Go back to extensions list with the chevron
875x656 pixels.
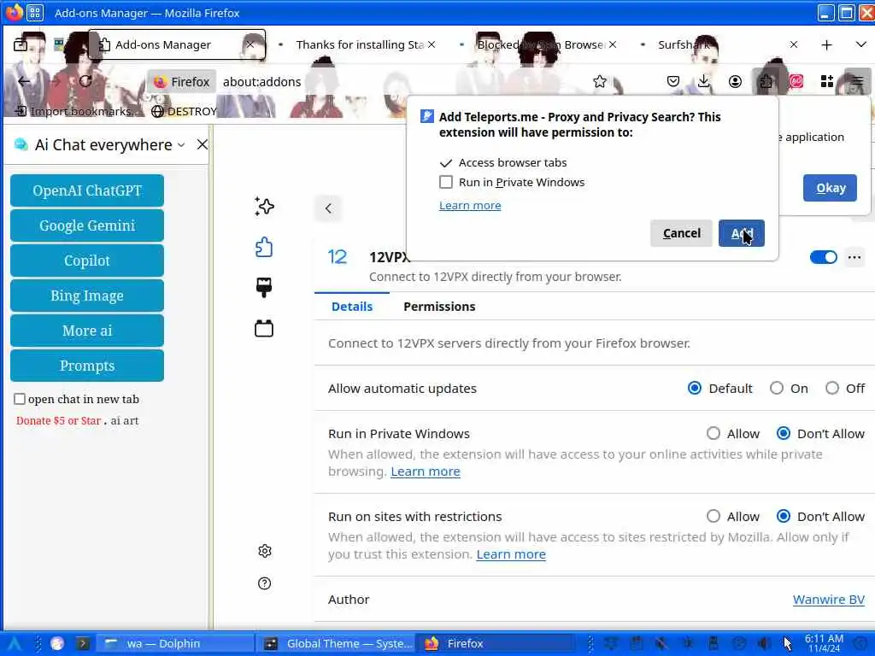(x=328, y=208)
